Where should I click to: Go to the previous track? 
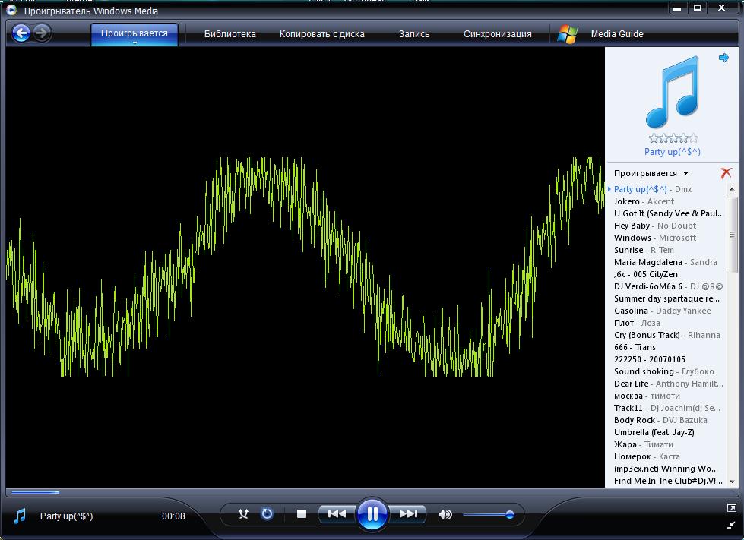(x=336, y=514)
